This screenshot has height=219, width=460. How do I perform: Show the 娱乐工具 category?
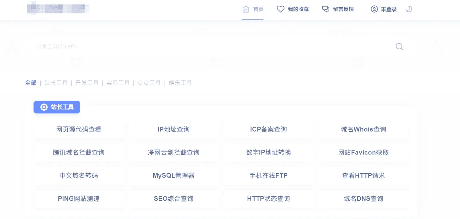point(180,83)
